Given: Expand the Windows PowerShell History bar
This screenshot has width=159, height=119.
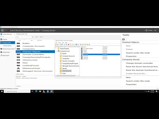Looking at the screenshot, I should pyautogui.click(x=158, y=89).
